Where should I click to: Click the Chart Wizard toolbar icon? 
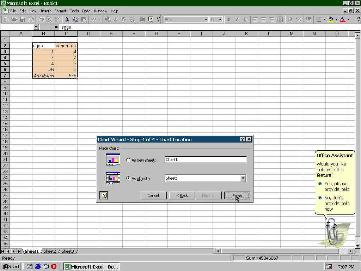point(142,20)
